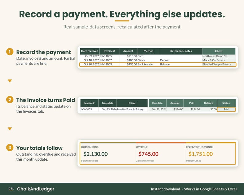Select the 'Balance' column header

coord(209,103)
